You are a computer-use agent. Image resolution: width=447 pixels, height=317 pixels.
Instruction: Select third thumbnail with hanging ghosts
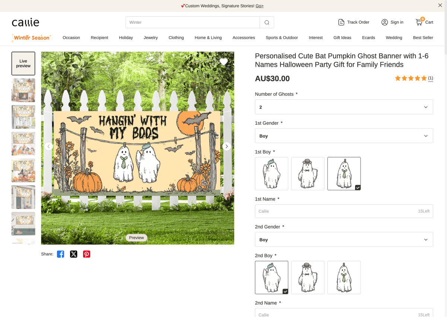tap(23, 117)
